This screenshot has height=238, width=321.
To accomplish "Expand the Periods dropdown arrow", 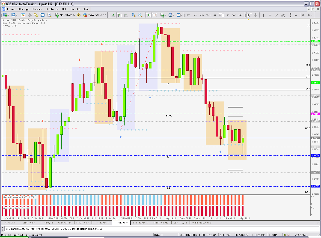I will tap(173, 15).
